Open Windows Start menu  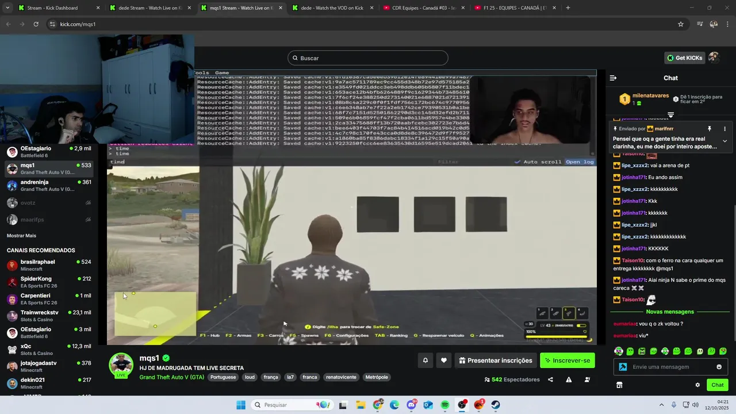[x=241, y=405]
